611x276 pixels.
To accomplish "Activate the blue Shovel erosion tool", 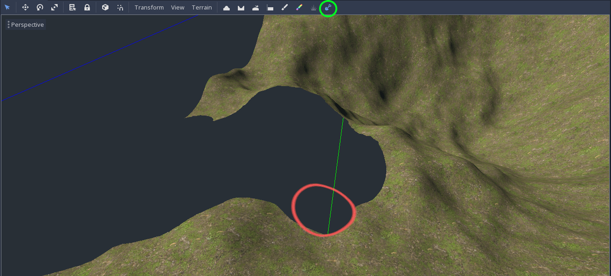I will (328, 7).
